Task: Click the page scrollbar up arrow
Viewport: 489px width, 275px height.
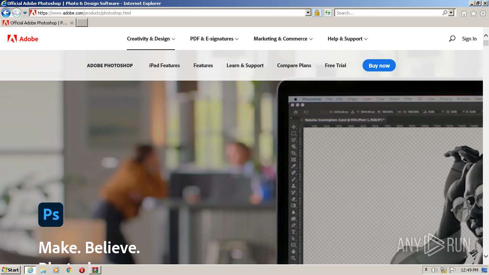Action: point(486,36)
